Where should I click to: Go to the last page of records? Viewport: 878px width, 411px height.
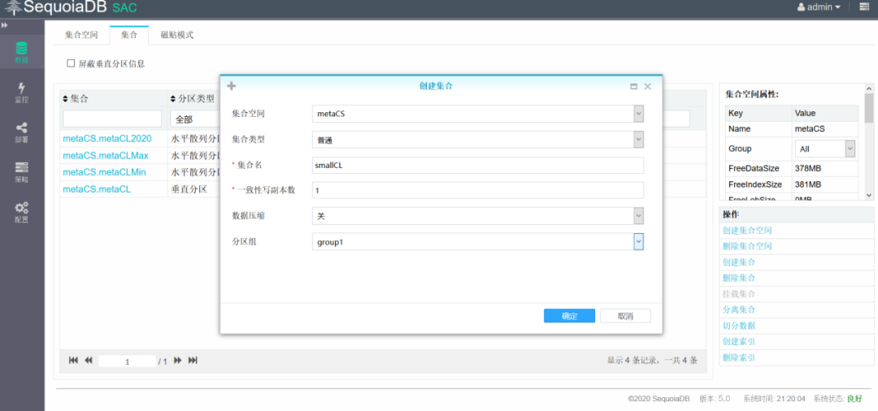point(193,361)
